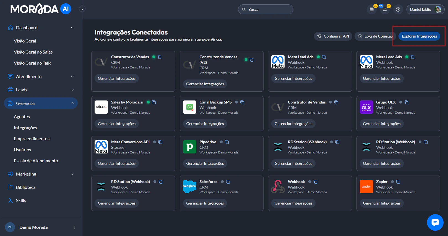Click the Configurar API button

click(333, 36)
